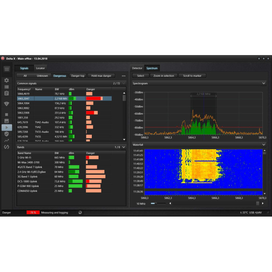Click the signal antenna icon in sidebar
This screenshot has height=272, width=272.
6,104
